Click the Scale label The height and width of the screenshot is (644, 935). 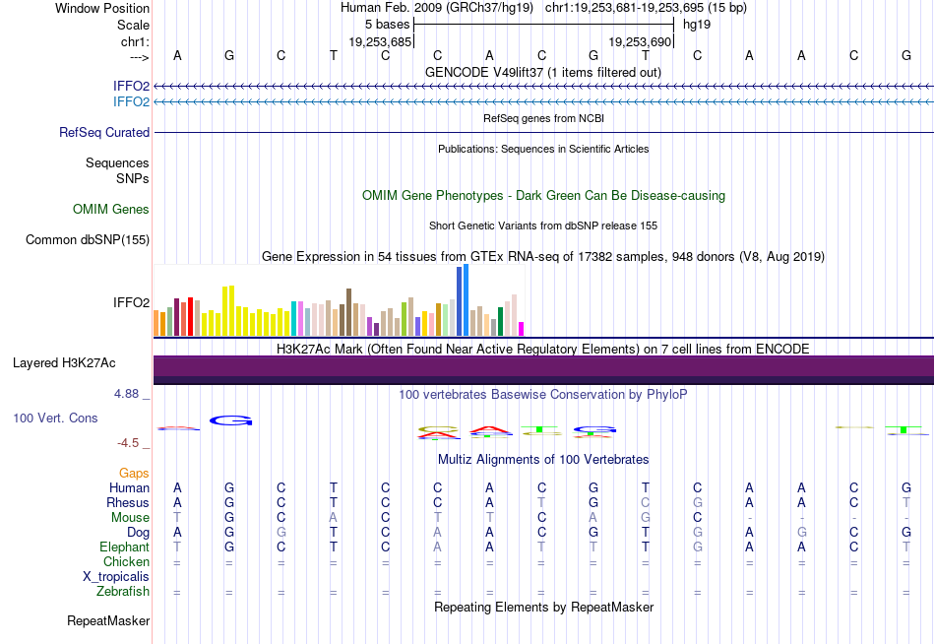[x=134, y=25]
